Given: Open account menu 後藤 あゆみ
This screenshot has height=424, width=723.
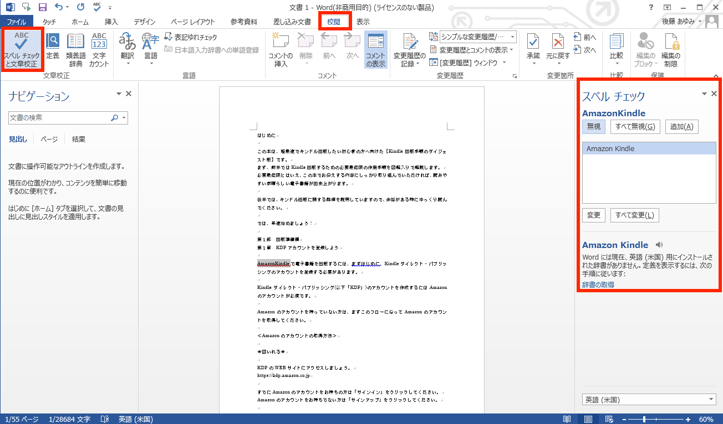Looking at the screenshot, I should tap(682, 22).
